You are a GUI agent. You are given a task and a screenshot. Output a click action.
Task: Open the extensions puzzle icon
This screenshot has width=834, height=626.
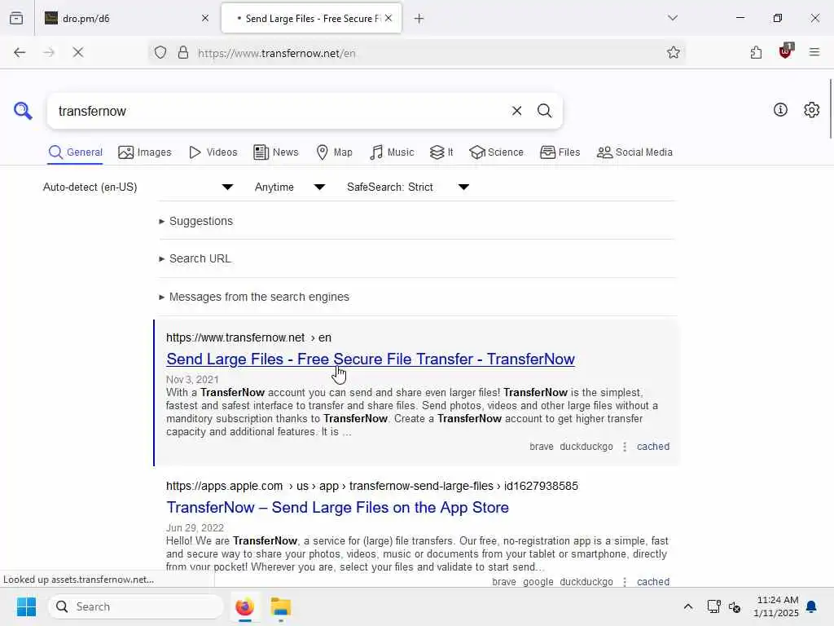tap(756, 52)
